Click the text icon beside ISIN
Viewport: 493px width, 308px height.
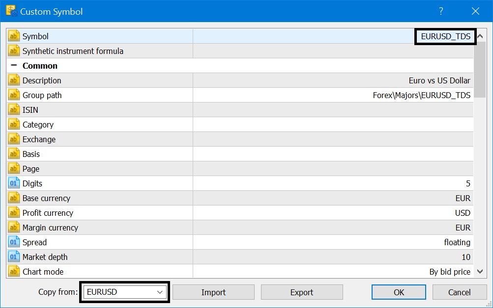coord(14,110)
